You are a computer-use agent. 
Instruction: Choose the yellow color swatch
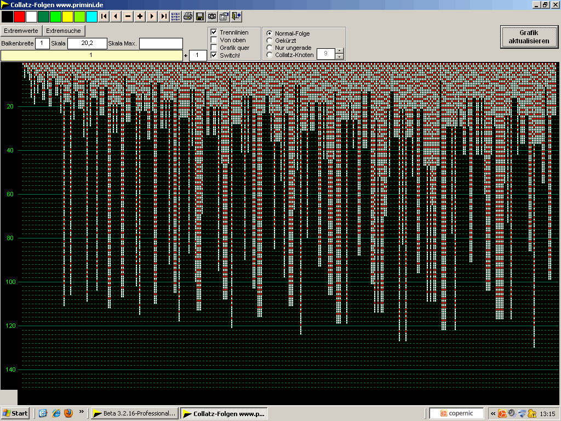tap(67, 16)
